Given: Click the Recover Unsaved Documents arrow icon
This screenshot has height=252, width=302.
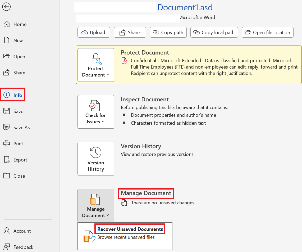Looking at the screenshot, I should [89, 236].
